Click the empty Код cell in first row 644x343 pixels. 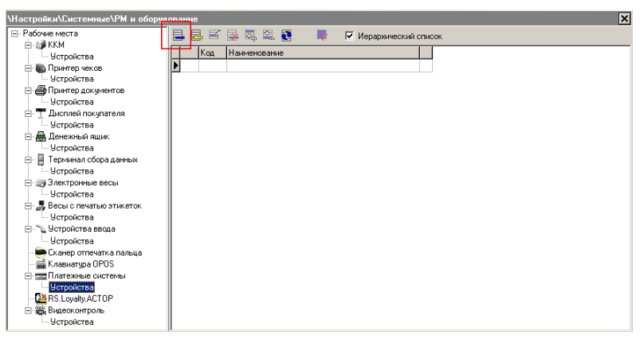click(213, 65)
